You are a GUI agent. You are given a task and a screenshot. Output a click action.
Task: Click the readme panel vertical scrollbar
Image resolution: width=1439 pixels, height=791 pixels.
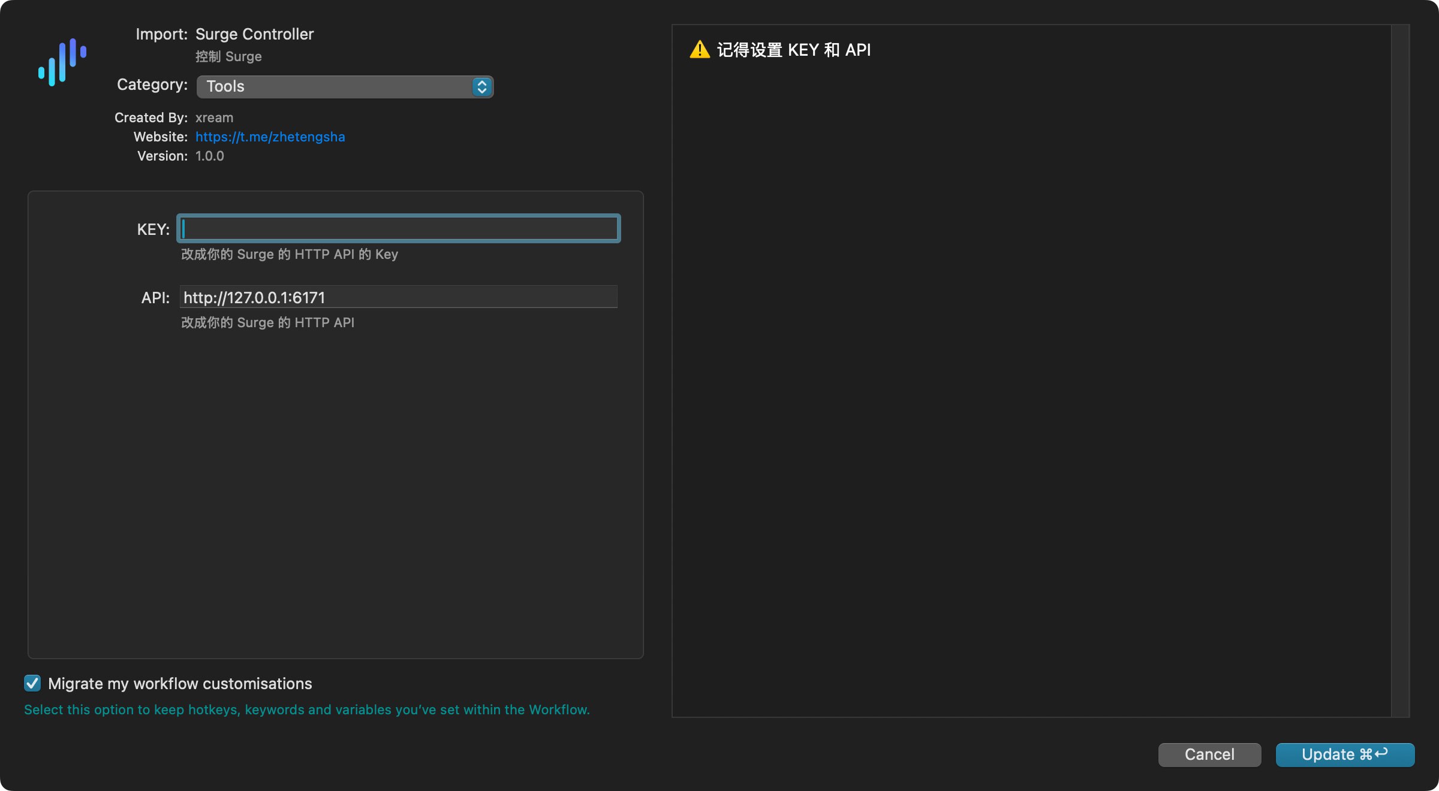tap(1400, 370)
